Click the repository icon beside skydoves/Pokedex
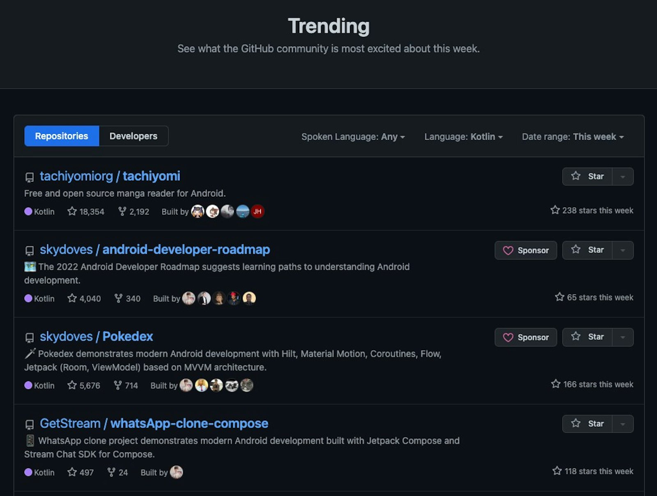657x496 pixels. coord(30,338)
